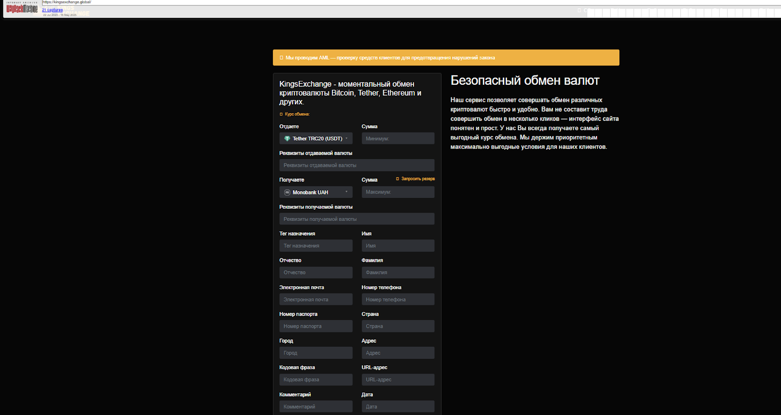781x415 pixels.
Task: Focus the Тег назначения input field
Action: coord(316,246)
